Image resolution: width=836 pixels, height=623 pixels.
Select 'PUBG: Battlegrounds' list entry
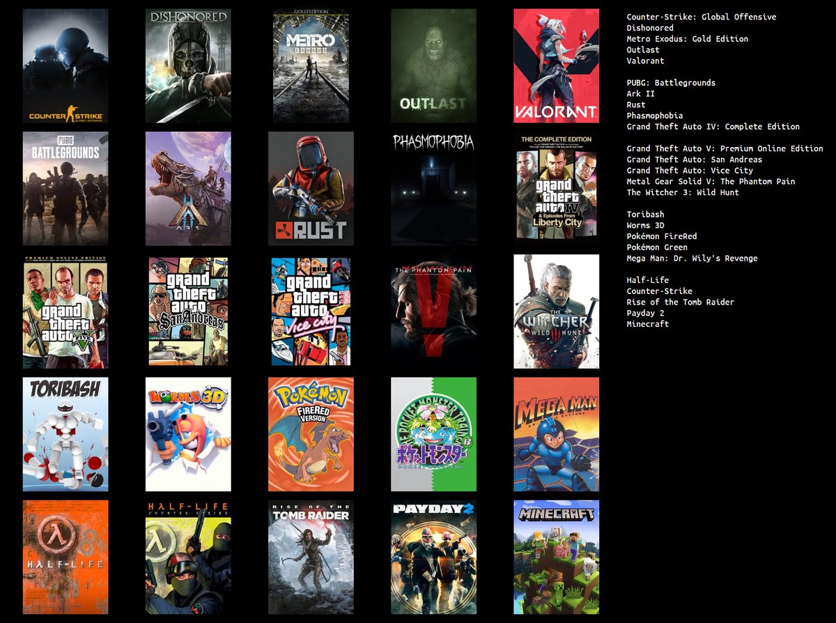[671, 83]
